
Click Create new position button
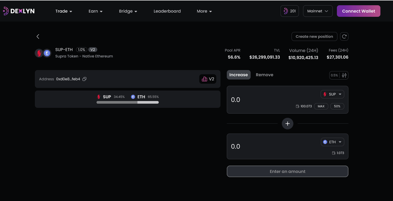pyautogui.click(x=314, y=36)
